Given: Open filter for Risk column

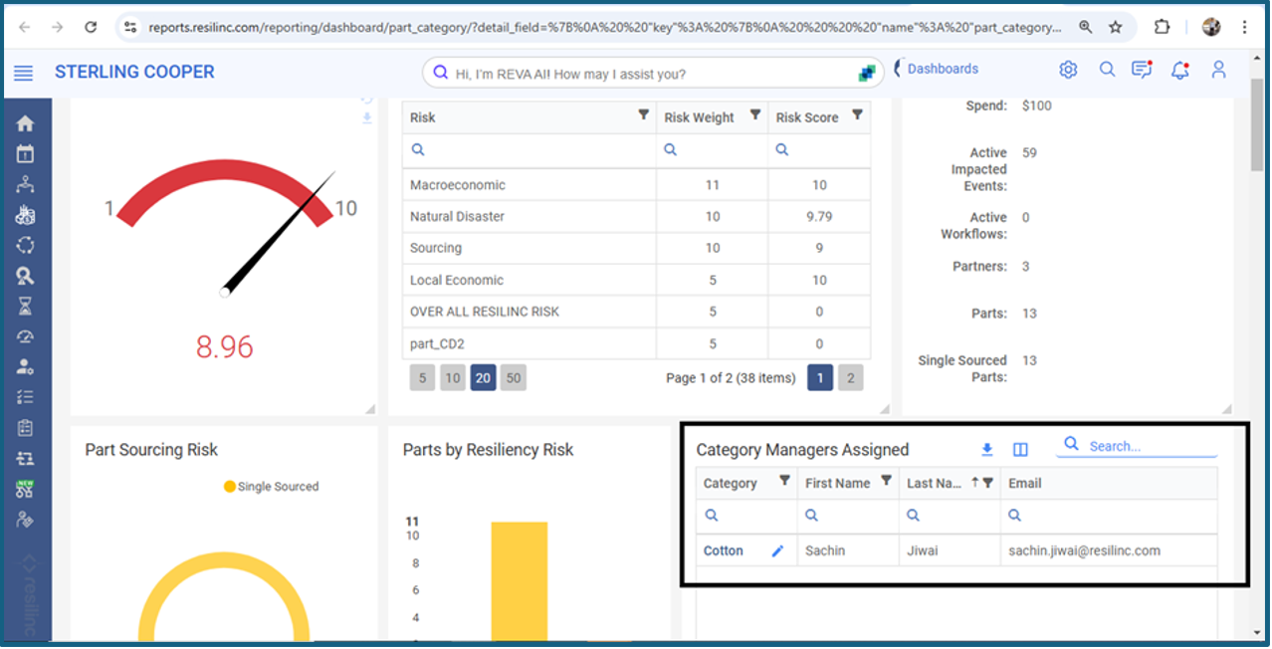Looking at the screenshot, I should [644, 115].
